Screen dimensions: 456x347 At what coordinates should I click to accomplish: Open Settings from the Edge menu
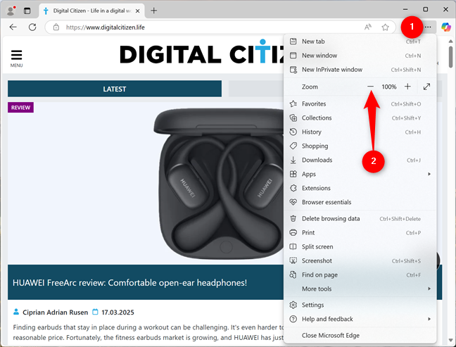click(x=360, y=305)
